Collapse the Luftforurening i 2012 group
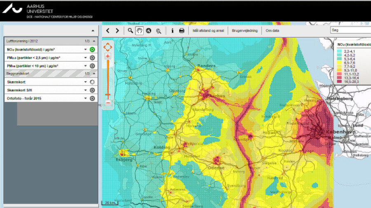371x208 pixels. [x=94, y=41]
